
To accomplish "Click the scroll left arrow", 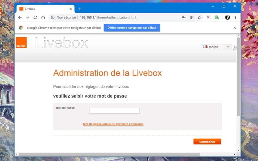I will [x=16, y=154].
